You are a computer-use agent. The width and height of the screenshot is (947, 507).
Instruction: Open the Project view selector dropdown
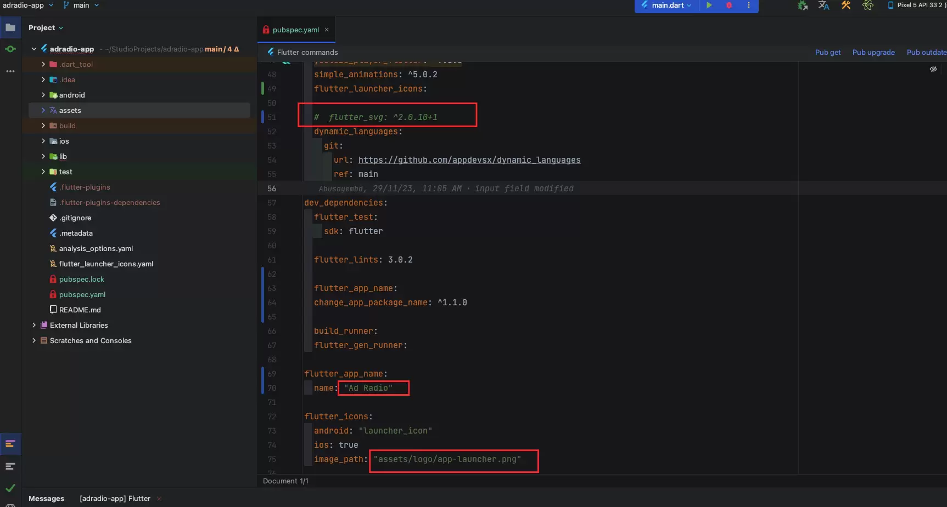46,28
